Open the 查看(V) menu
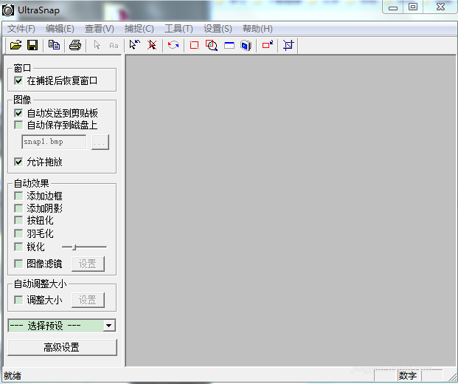The height and width of the screenshot is (384, 458). coord(100,29)
